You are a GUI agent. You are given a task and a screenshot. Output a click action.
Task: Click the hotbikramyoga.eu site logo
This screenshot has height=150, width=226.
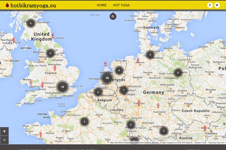click(31, 5)
